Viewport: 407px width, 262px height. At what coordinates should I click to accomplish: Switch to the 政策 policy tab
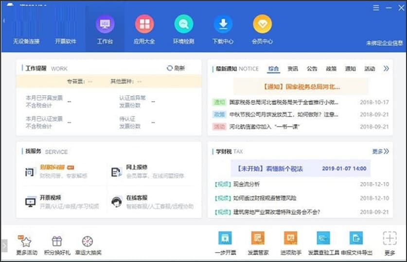331,69
